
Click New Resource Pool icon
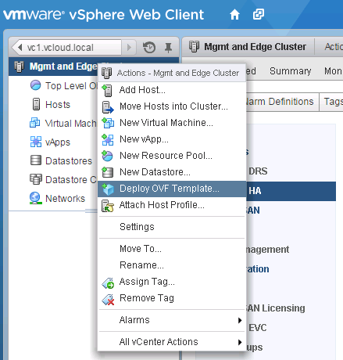tap(107, 156)
